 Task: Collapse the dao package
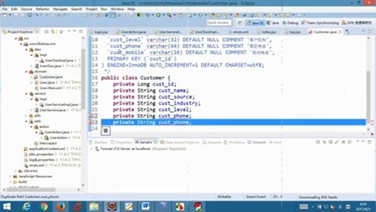[26, 49]
